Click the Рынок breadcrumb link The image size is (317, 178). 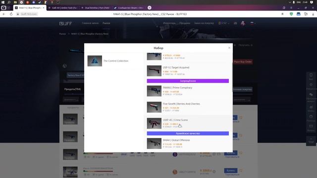(62, 34)
